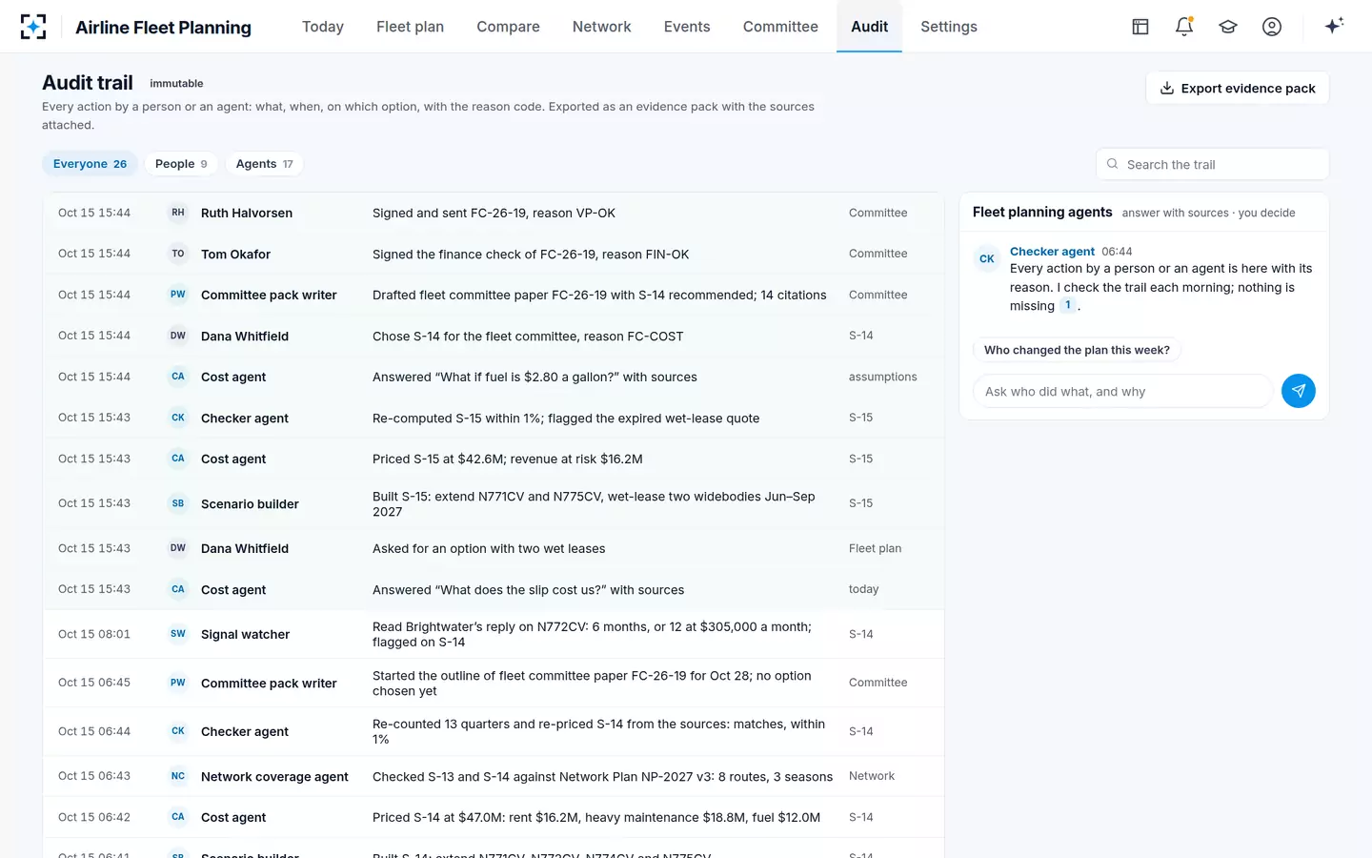Click 'Asked for an option with two wet leases'
The width and height of the screenshot is (1372, 858).
tap(489, 549)
